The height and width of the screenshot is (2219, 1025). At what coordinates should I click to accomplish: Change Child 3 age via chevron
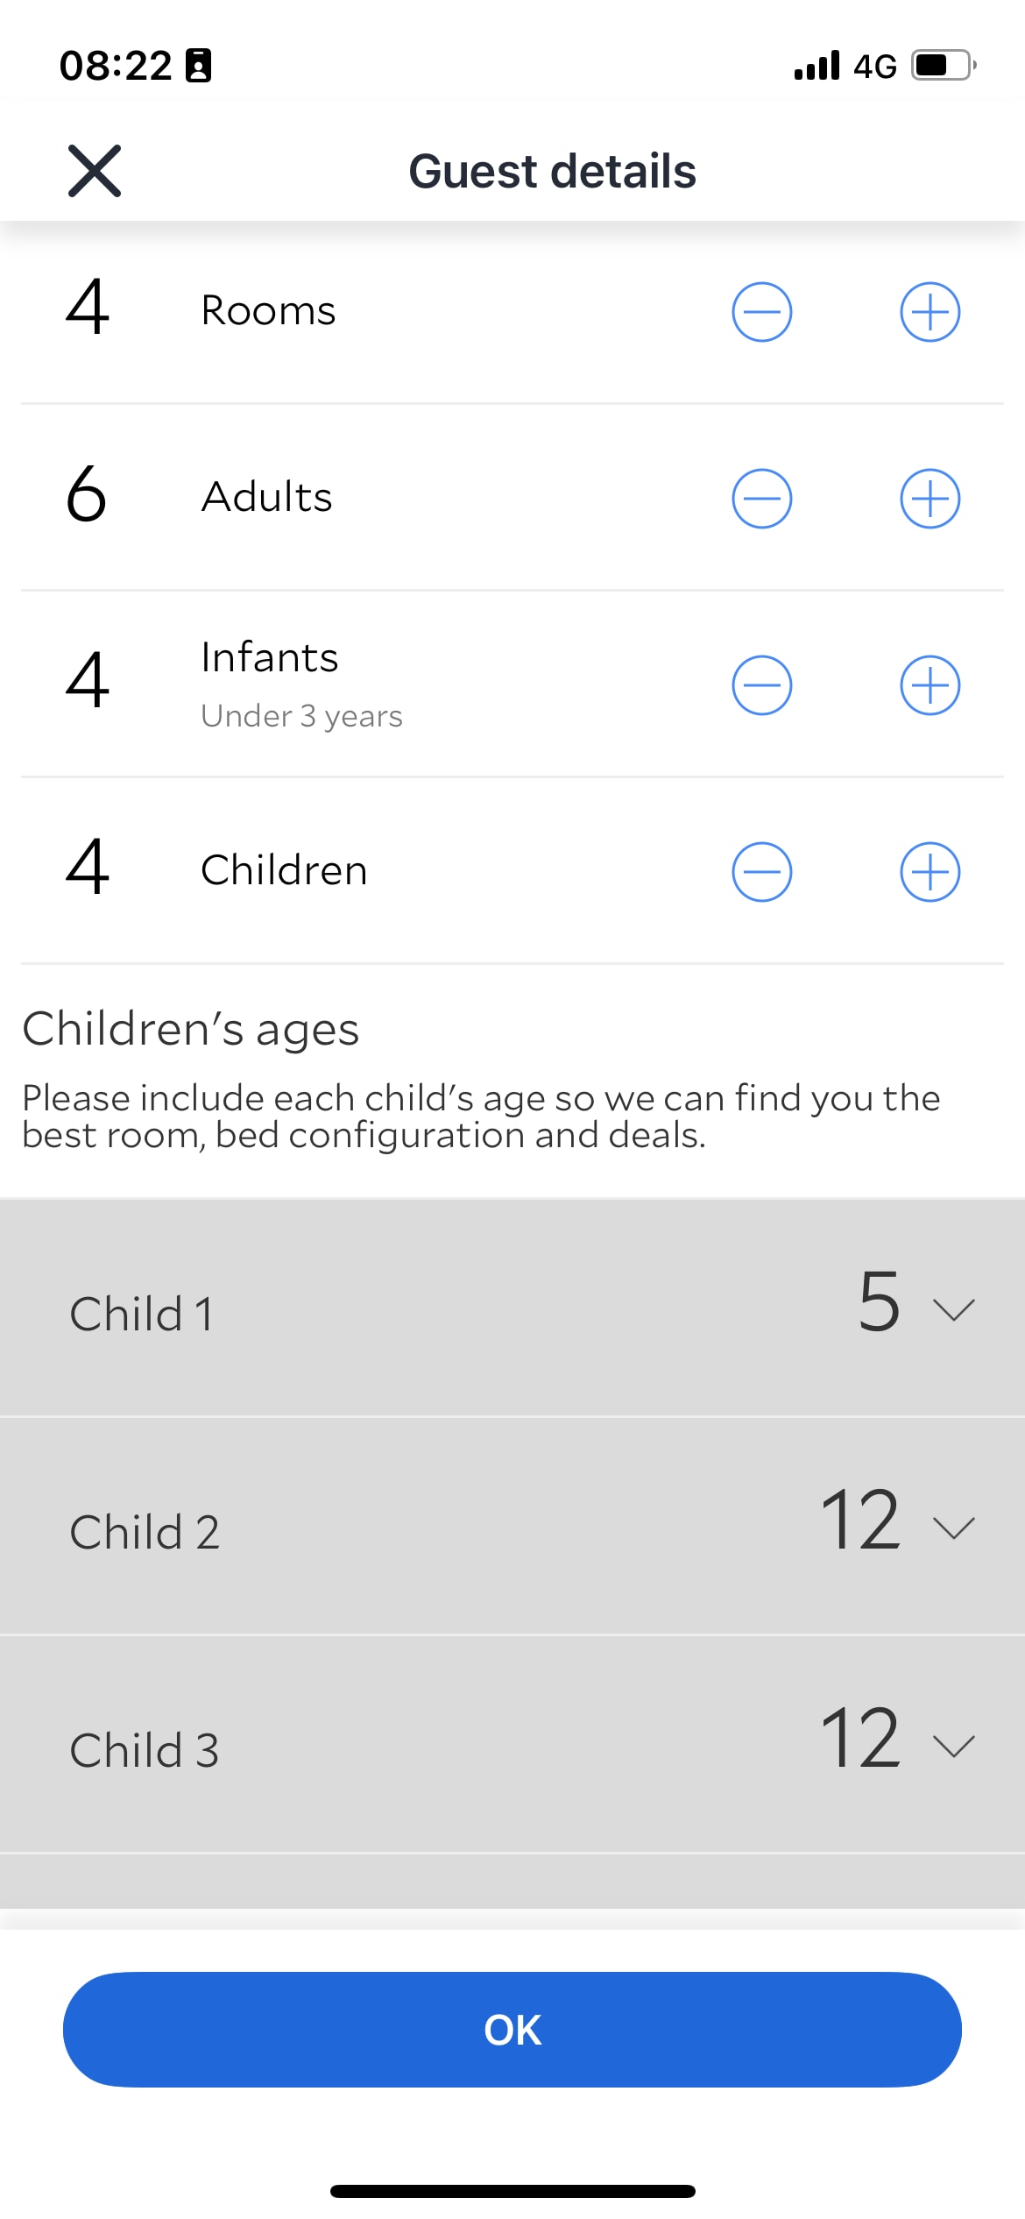coord(953,1747)
